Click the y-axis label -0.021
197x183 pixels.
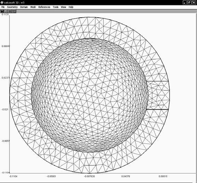pos(5,110)
